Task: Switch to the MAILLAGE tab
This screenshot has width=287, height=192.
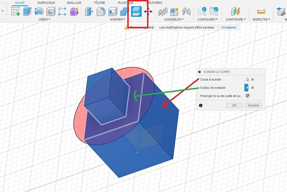Action: pyautogui.click(x=74, y=3)
